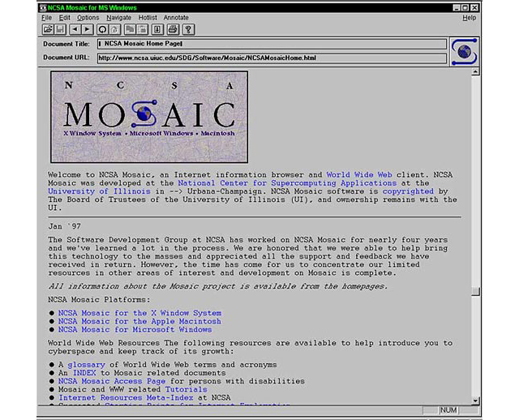Click the Copy toolbar icon
This screenshot has height=420, width=519.
click(x=130, y=29)
